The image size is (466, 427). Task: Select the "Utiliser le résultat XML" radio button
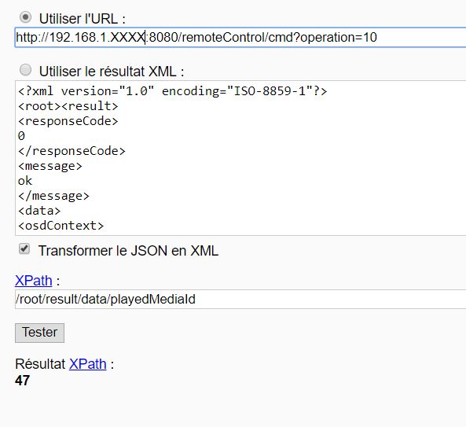coord(25,70)
